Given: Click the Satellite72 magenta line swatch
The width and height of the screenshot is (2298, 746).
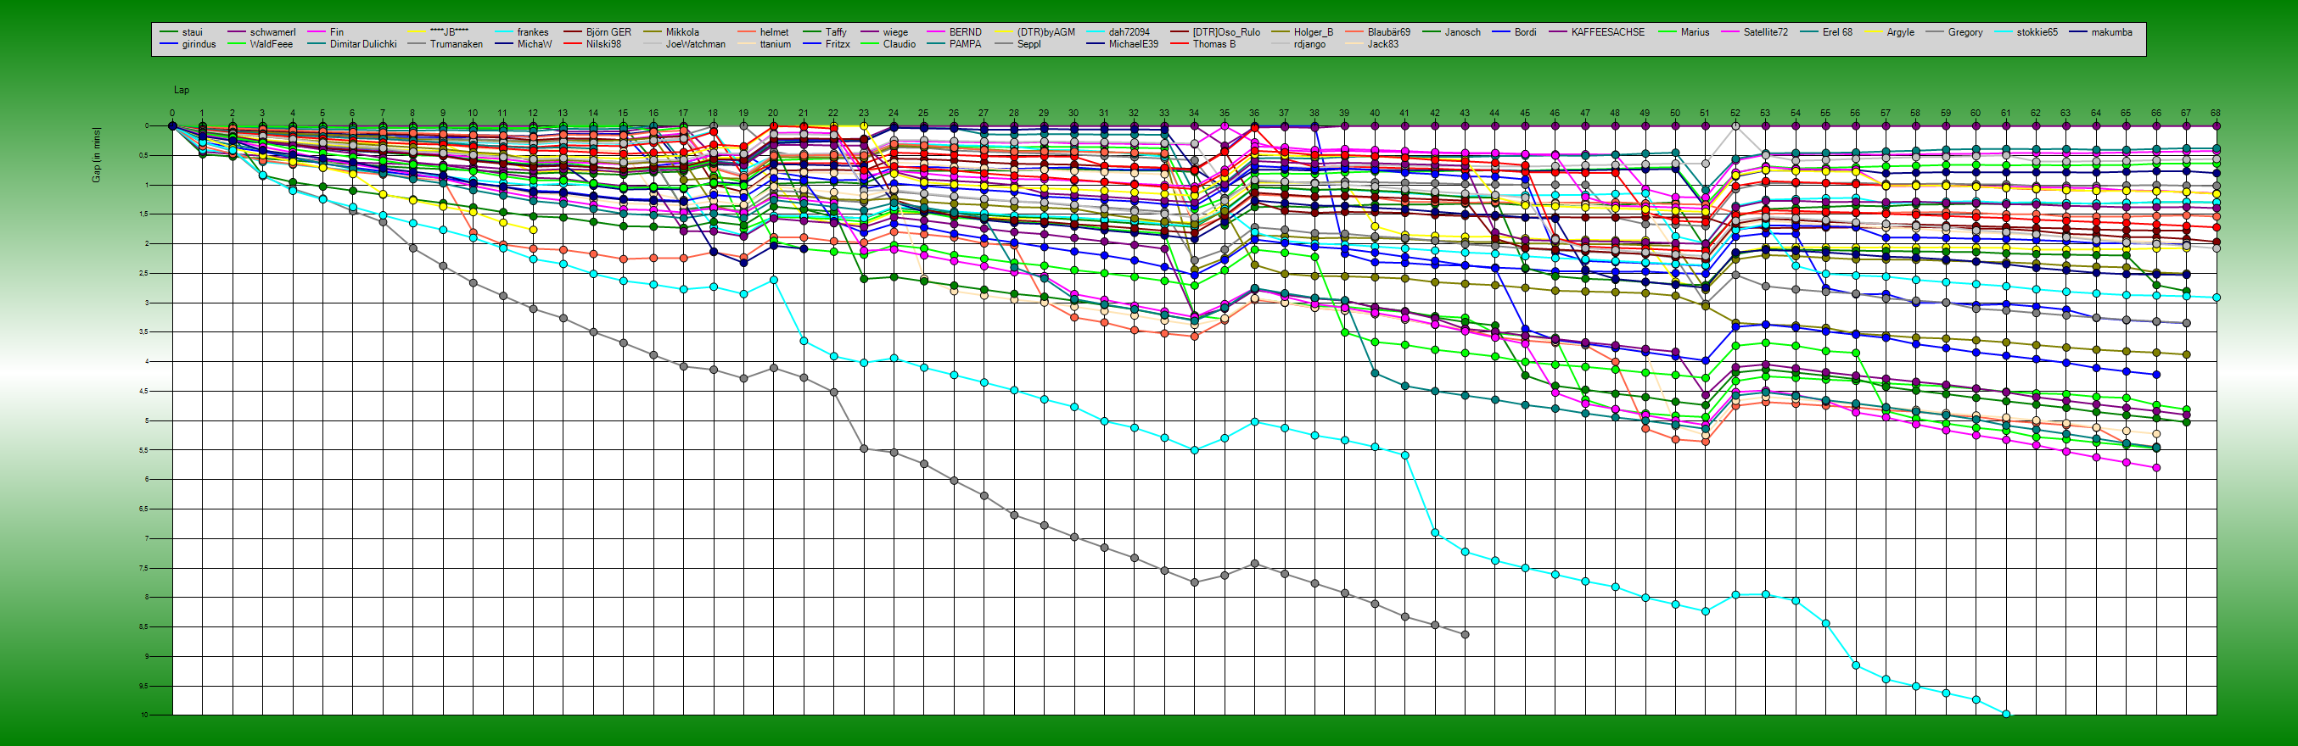Looking at the screenshot, I should (1729, 32).
